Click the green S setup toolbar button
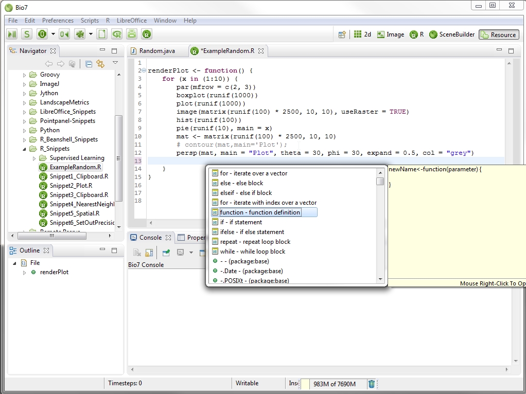526x394 pixels. pyautogui.click(x=26, y=34)
